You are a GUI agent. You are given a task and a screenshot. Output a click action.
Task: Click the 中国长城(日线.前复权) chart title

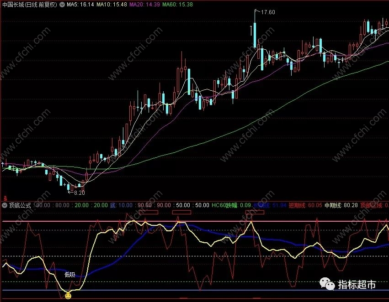(x=30, y=5)
